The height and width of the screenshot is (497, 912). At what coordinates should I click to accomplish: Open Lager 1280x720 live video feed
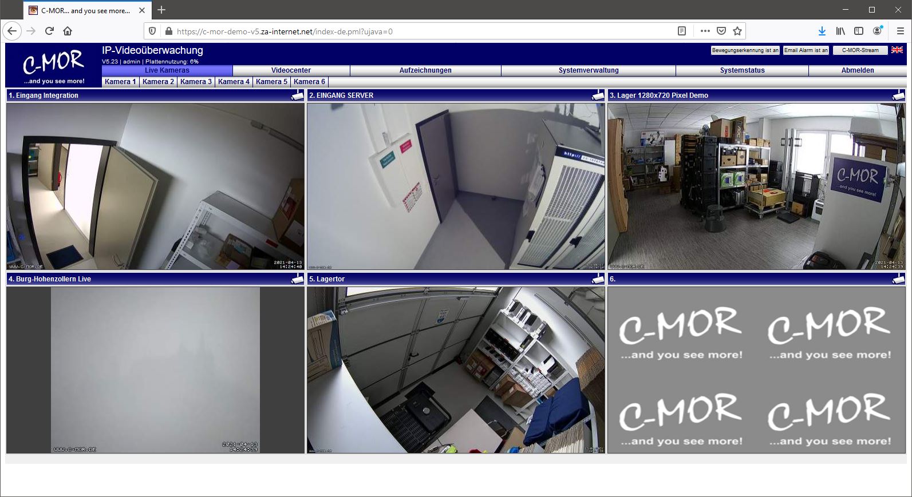coord(756,186)
